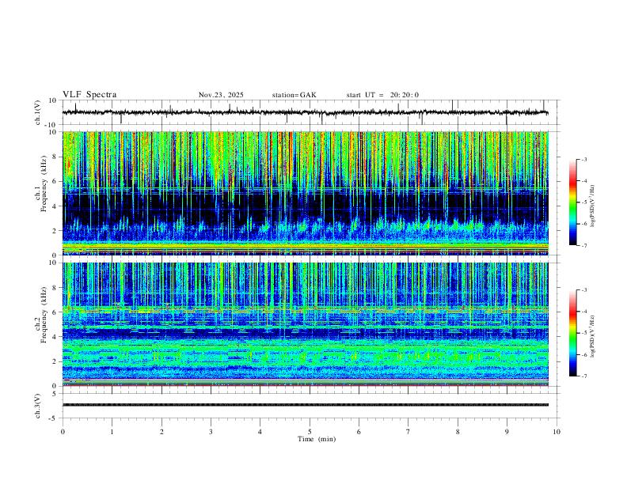Click the '-7' label on ch.2 color scale
The width and height of the screenshot is (627, 484).
point(583,376)
